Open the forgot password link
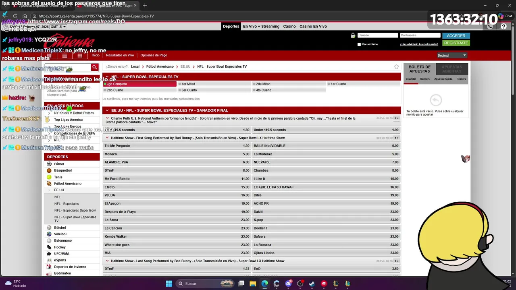This screenshot has height=290, width=516. [x=419, y=44]
